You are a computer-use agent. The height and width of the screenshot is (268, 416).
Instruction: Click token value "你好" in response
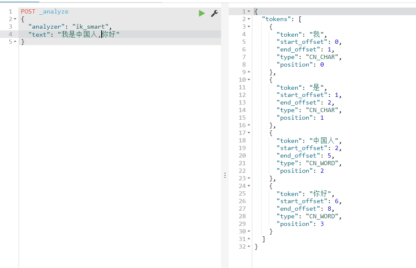[x=320, y=193]
